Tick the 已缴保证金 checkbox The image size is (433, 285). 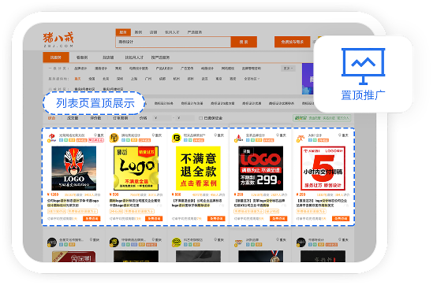[201, 118]
